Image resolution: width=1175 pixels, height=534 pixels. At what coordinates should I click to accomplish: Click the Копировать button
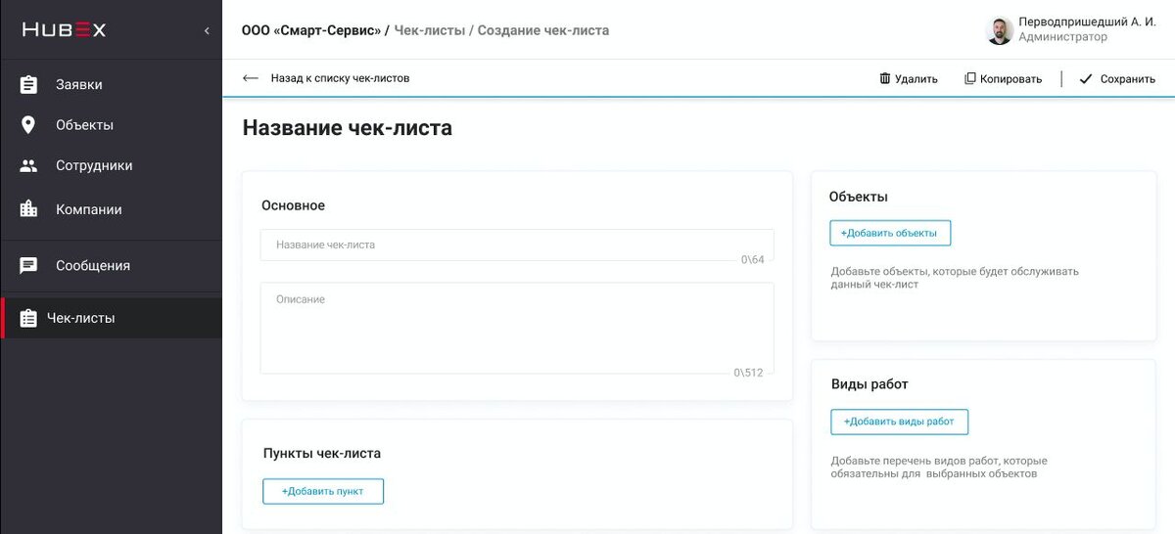tap(1004, 78)
